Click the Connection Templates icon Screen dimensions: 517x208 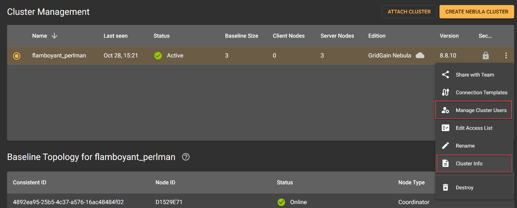[x=446, y=92]
